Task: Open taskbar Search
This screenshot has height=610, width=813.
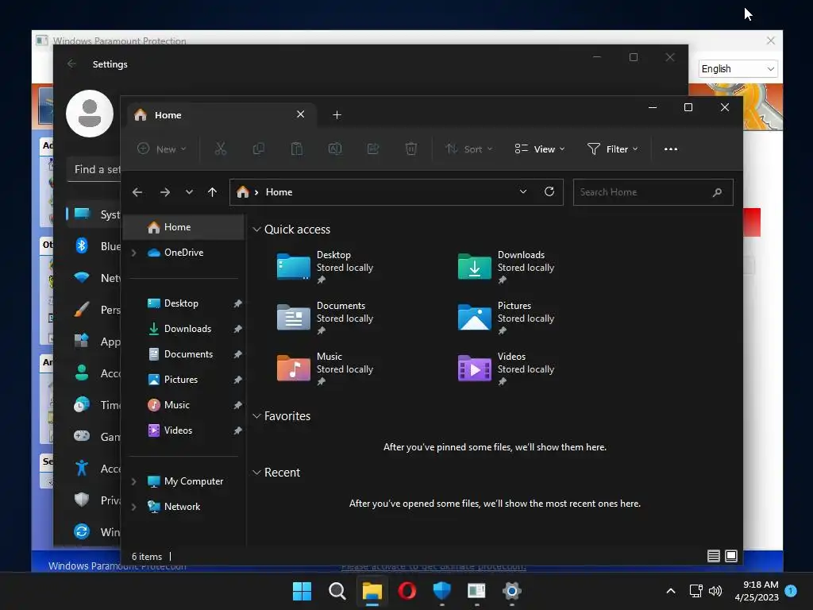Action: click(x=337, y=591)
